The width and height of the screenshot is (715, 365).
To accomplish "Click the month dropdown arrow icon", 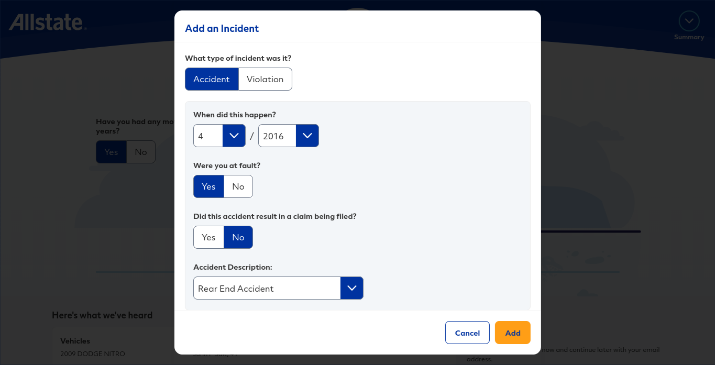I will coord(234,136).
